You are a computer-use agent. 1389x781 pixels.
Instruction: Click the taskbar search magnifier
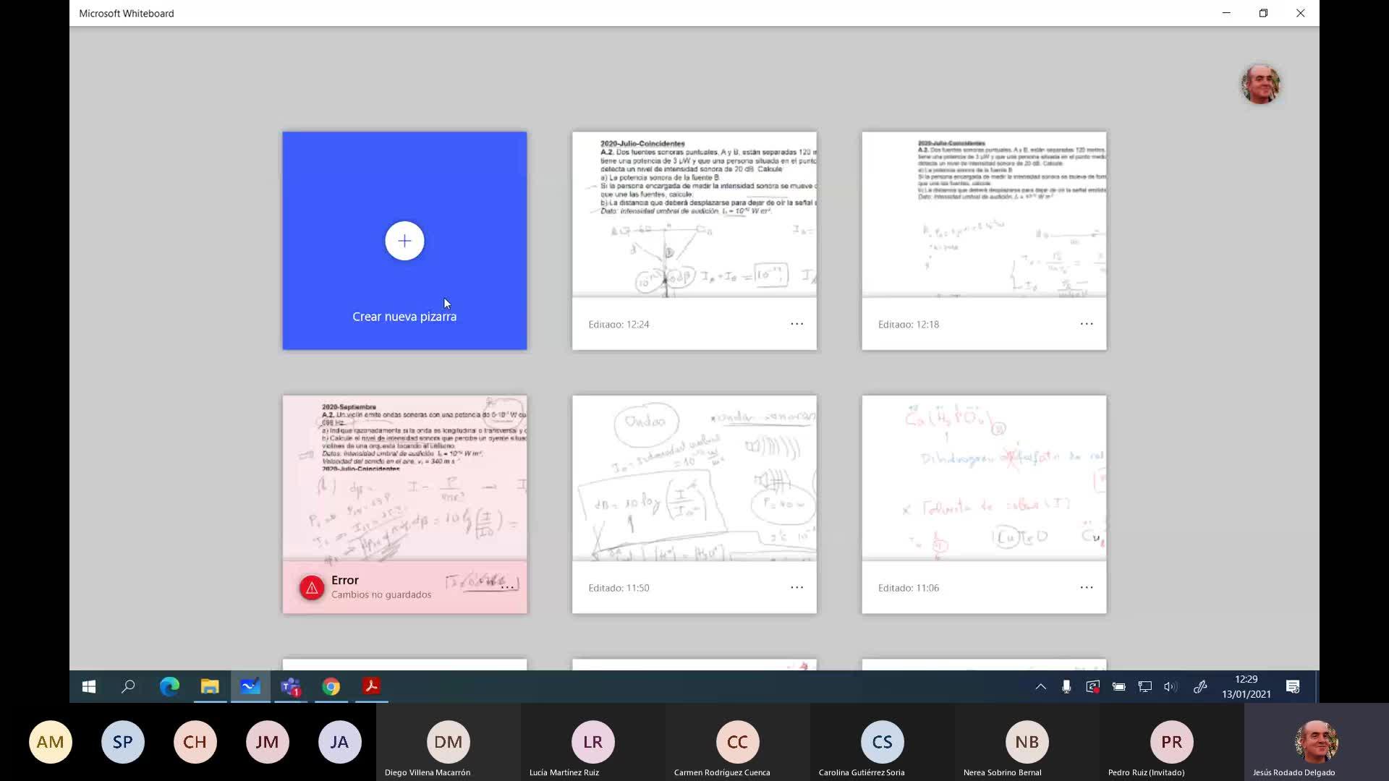pos(128,686)
